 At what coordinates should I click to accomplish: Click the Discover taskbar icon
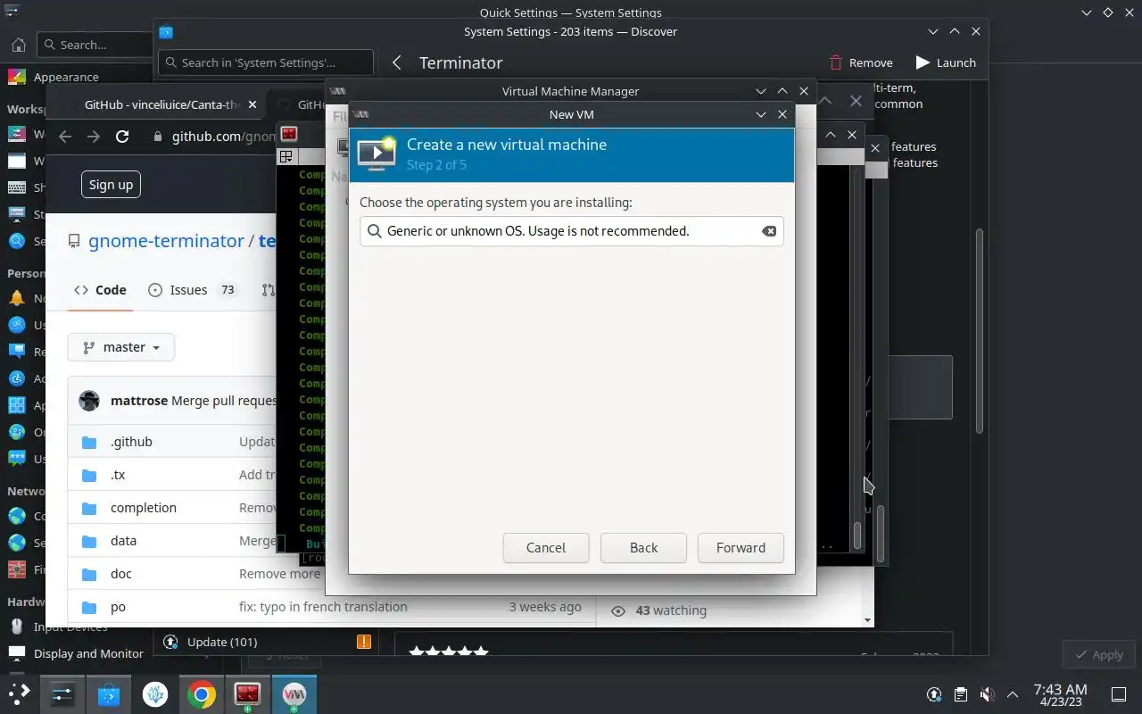coord(109,693)
